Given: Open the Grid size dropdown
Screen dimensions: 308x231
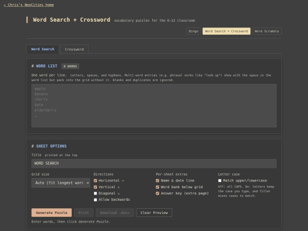Looking at the screenshot, I should (x=60, y=183).
